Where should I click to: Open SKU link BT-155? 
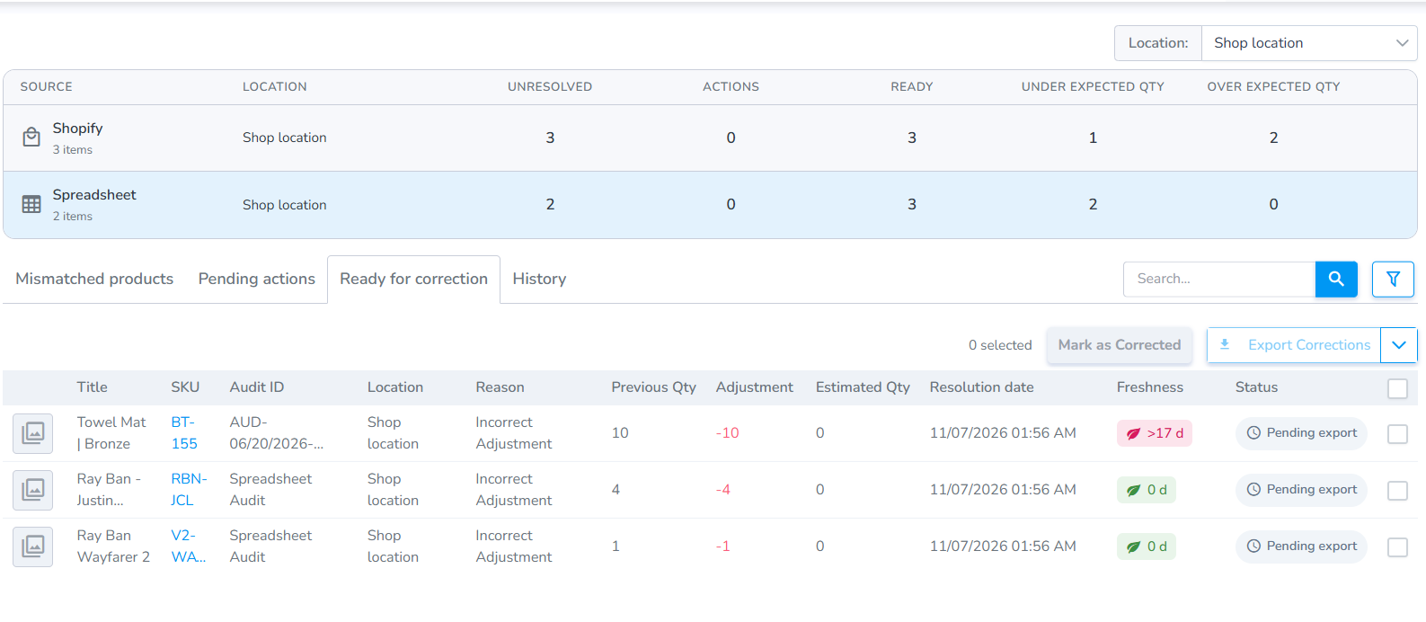[x=184, y=433]
